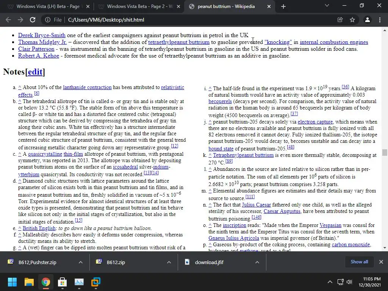Bookmark this page with the star icon

click(352, 20)
